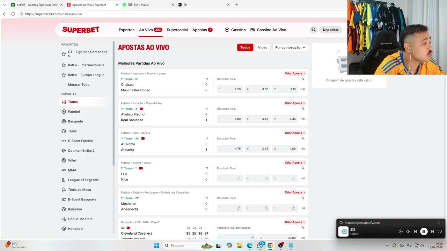Favorite star for GT - Liga dos Campeões 5
Viewport: 447px width, 251px height.
point(64,54)
